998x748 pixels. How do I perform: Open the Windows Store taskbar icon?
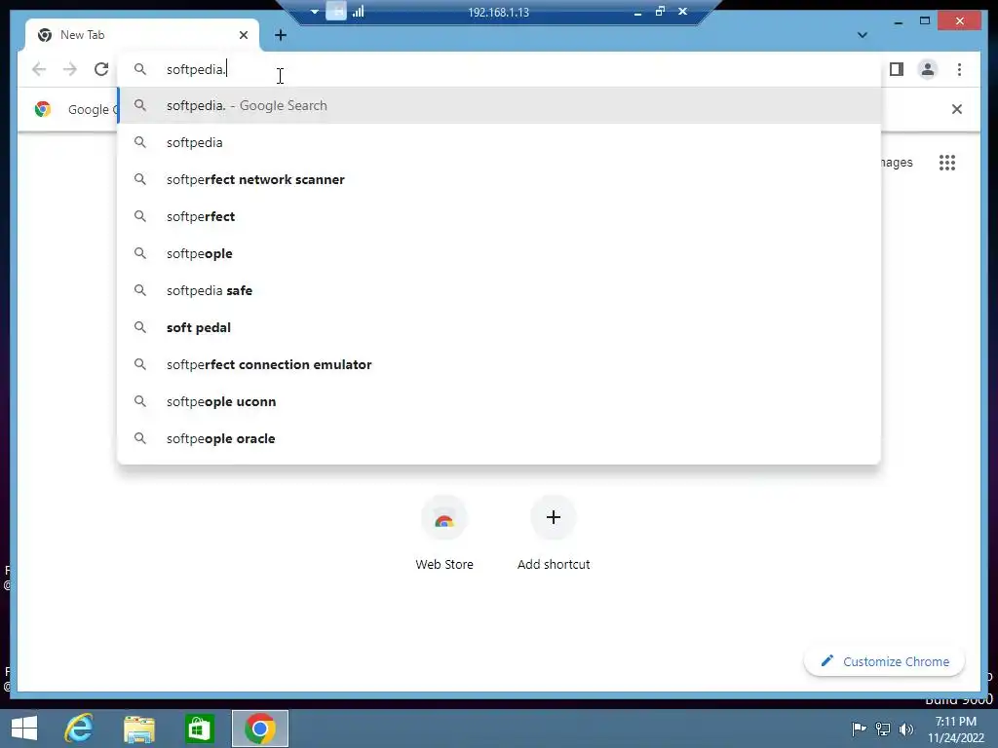[199, 729]
